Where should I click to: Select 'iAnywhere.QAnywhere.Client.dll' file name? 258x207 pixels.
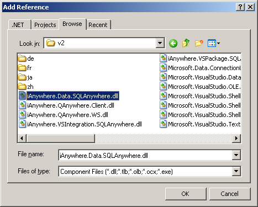(x=71, y=105)
